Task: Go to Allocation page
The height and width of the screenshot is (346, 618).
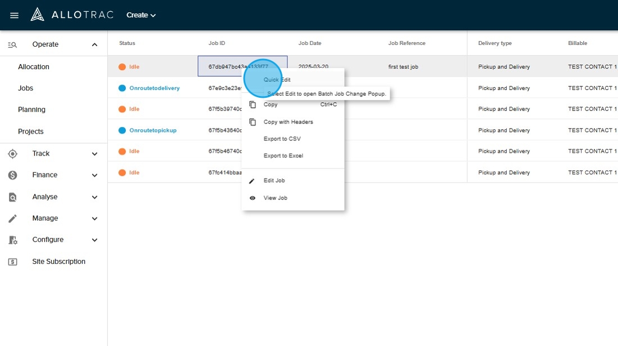Action: pos(34,67)
